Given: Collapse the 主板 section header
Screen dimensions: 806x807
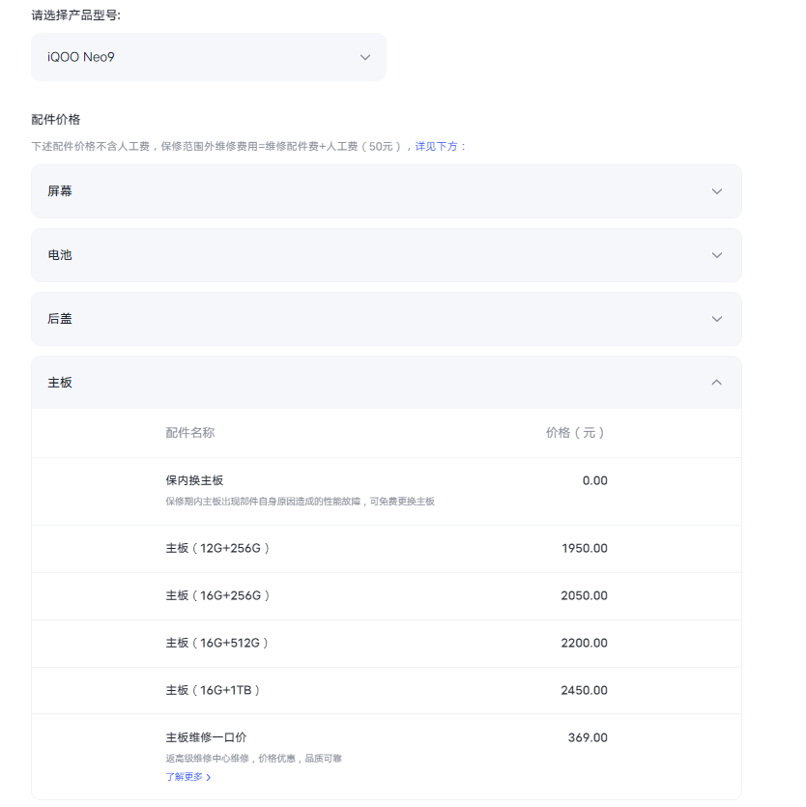Looking at the screenshot, I should 60,383.
